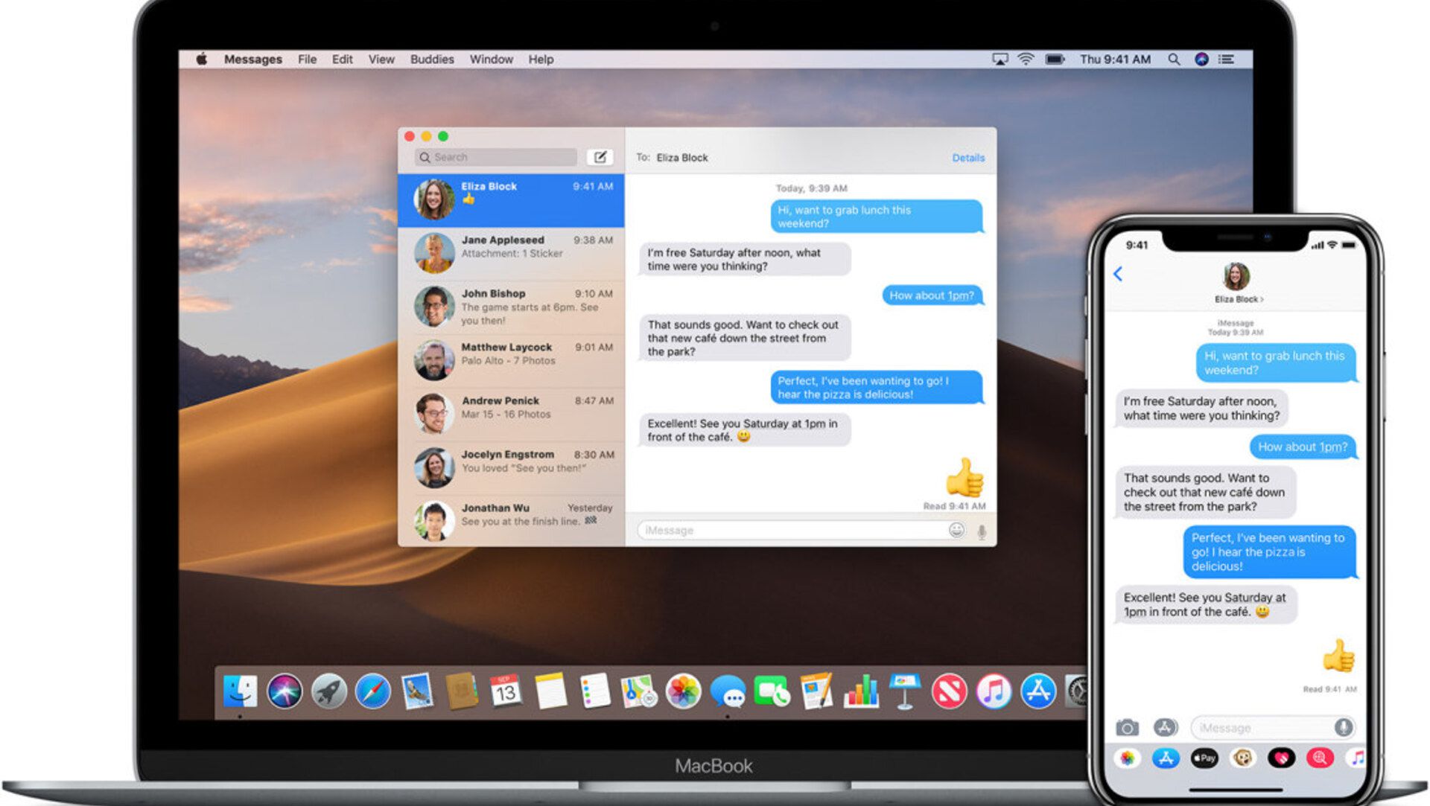
Task: Tap the back arrow on iPhone
Action: click(x=1118, y=274)
